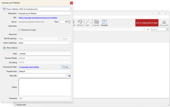The image size is (170, 107).
Task: Increase port number with up stepper
Action: click(69, 21)
